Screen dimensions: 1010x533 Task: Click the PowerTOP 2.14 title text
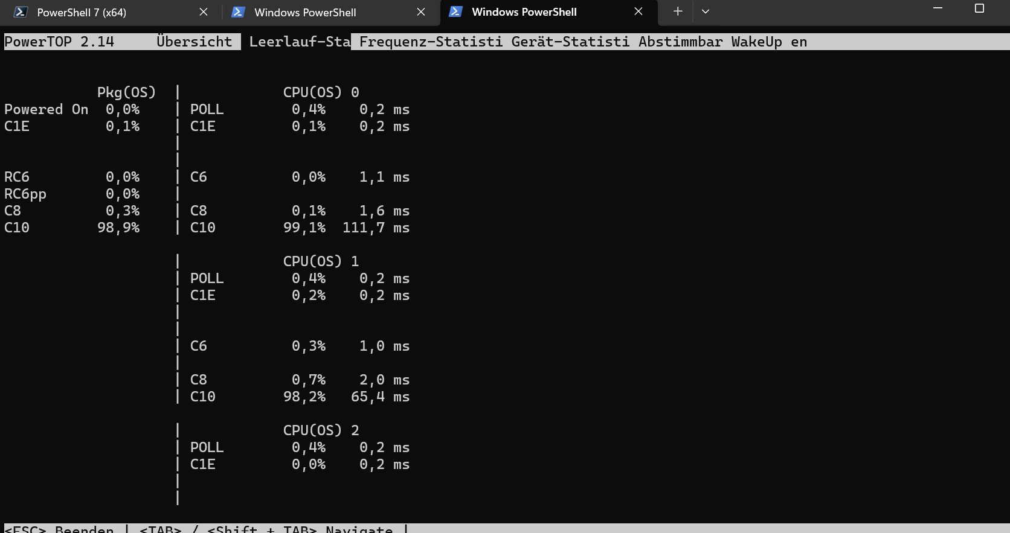click(59, 42)
